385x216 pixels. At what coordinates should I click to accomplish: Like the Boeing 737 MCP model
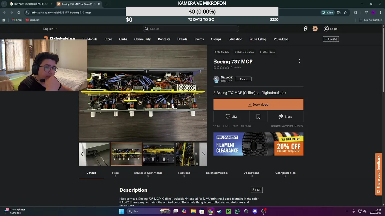[231, 116]
